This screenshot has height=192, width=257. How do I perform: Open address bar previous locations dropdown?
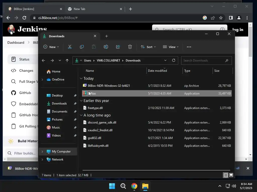pos(165,60)
